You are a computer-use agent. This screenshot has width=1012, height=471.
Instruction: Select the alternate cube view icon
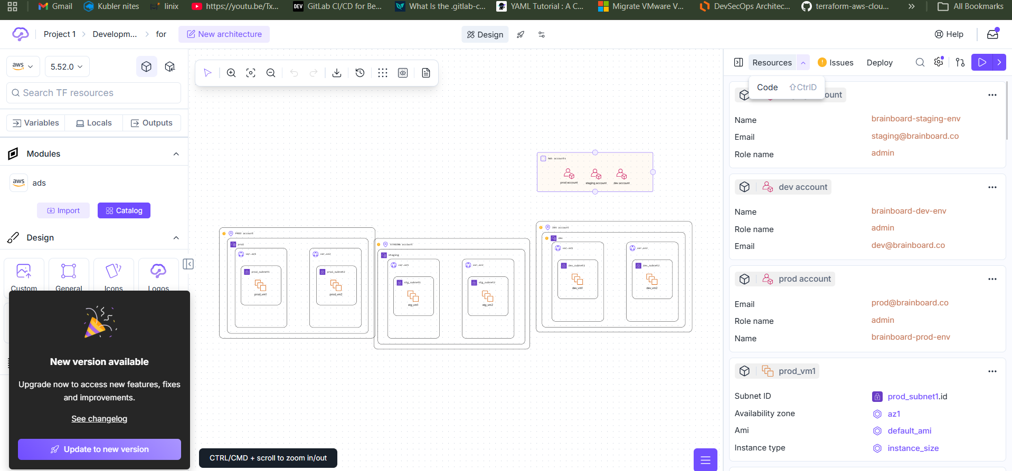click(170, 66)
